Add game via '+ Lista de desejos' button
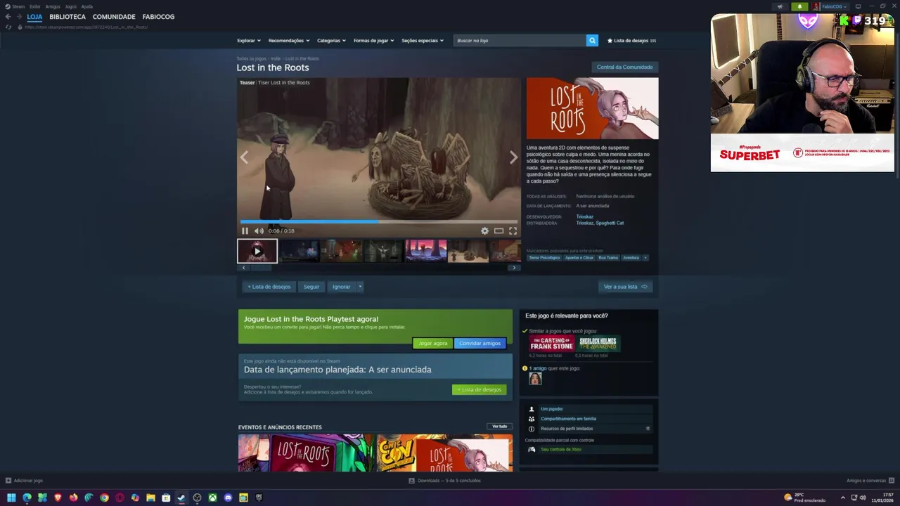The width and height of the screenshot is (900, 506). pos(269,287)
